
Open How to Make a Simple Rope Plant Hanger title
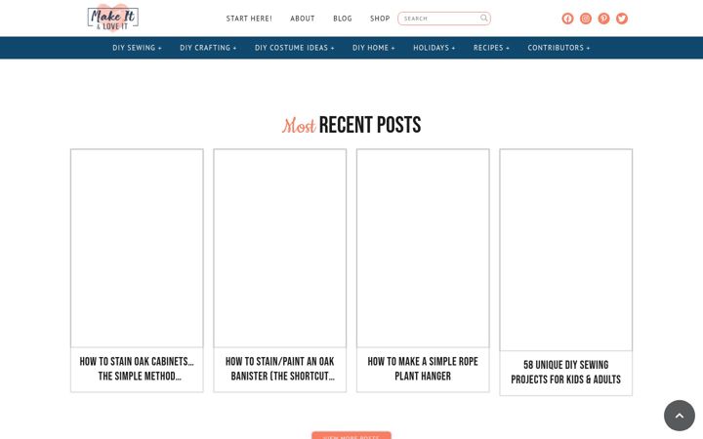[423, 369]
